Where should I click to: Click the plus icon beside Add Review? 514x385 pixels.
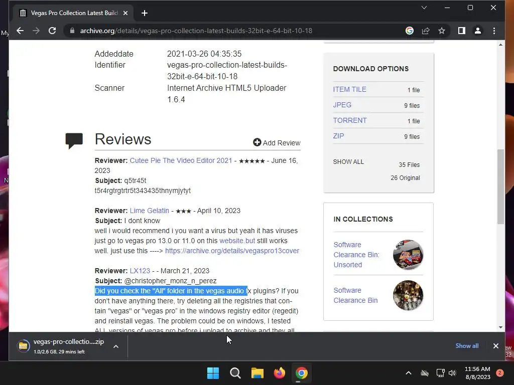257,142
